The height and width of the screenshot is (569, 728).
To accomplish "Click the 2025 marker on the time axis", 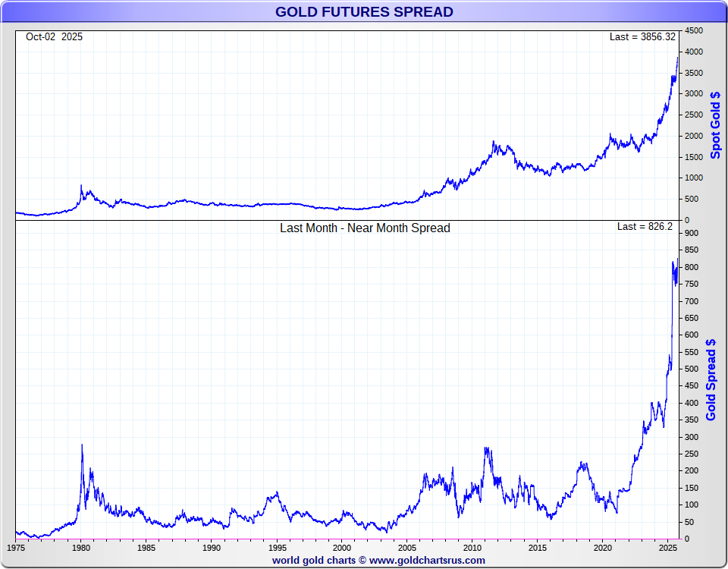I will [x=668, y=548].
